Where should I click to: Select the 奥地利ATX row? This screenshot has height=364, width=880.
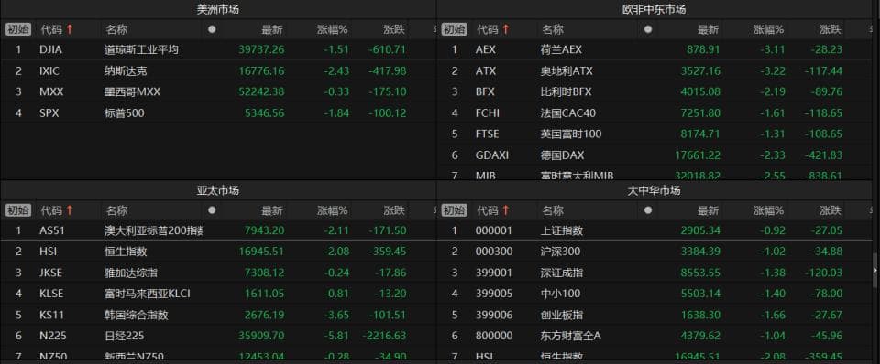(x=654, y=71)
